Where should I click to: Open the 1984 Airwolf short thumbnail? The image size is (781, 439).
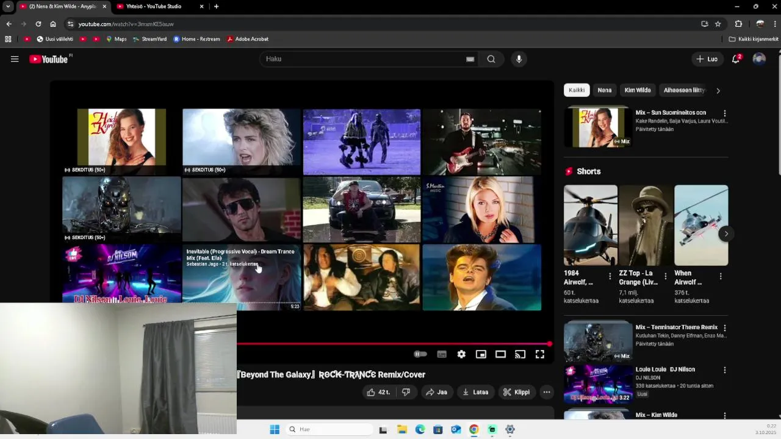591,225
